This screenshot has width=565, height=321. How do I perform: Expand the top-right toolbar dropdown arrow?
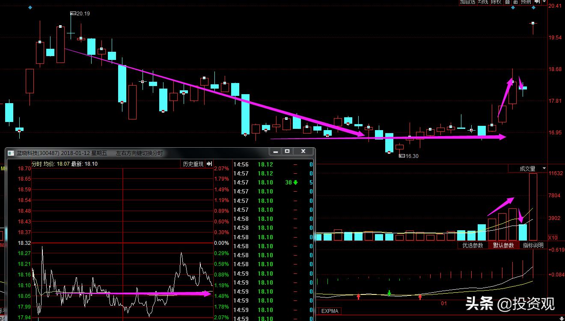pyautogui.click(x=544, y=2)
